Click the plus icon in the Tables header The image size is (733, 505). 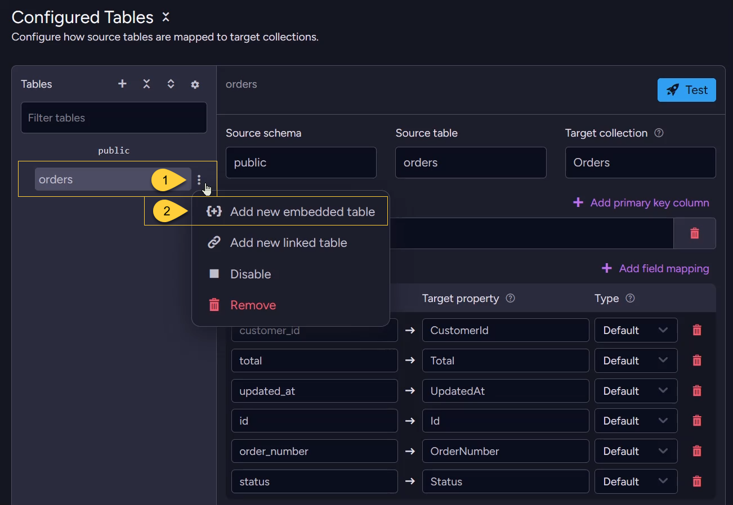122,84
